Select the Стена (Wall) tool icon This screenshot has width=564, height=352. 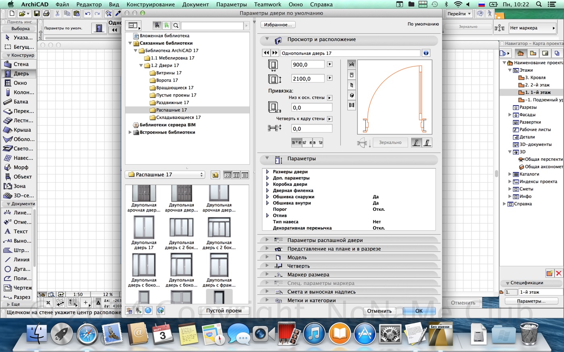(x=8, y=64)
